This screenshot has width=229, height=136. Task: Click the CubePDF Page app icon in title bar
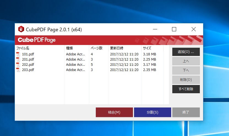tap(21, 29)
